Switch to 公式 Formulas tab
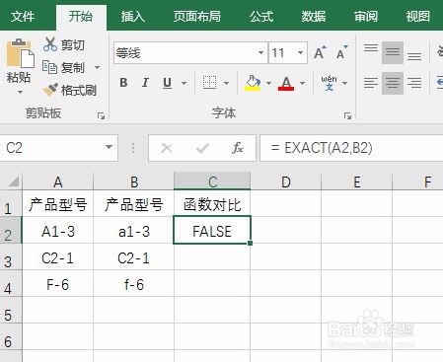The height and width of the screenshot is (362, 443). click(x=261, y=16)
